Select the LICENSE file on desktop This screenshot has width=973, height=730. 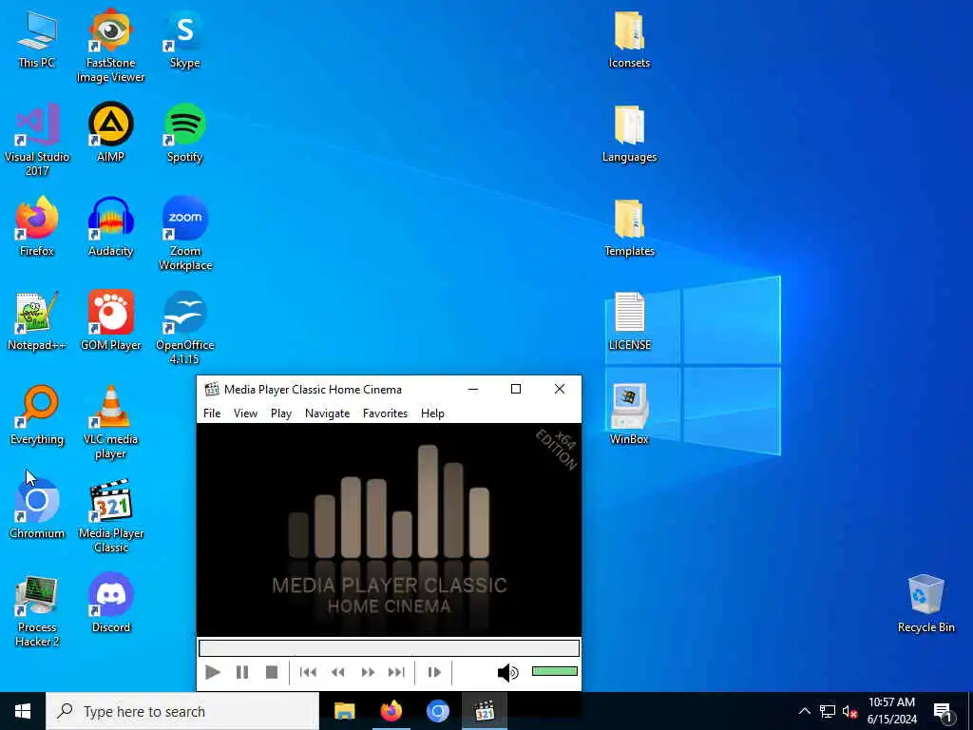[x=629, y=321]
